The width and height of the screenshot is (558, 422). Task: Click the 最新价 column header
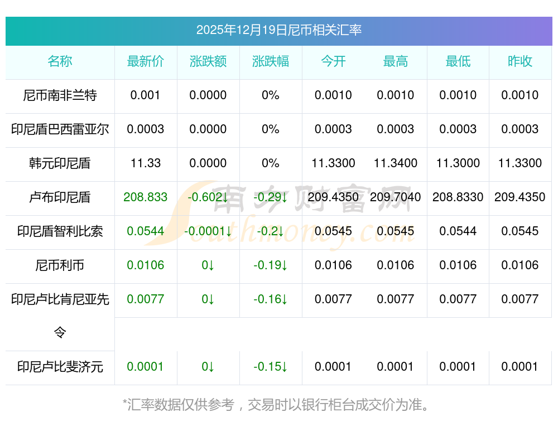[145, 61]
